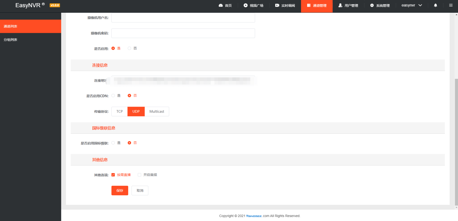This screenshot has width=458, height=221.
Task: Select 分组列表 in sidebar
Action: coord(31,40)
